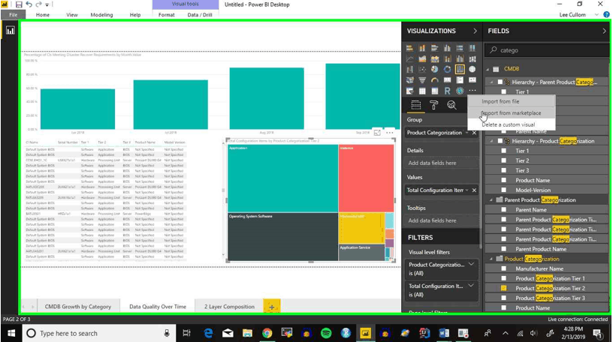The image size is (613, 342).
Task: Select the stacked column chart visual
Action: (x=422, y=48)
